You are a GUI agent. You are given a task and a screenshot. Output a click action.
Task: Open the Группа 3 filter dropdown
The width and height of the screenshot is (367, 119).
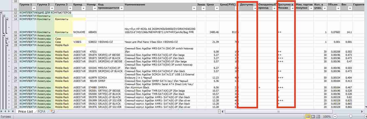coord(70,8)
